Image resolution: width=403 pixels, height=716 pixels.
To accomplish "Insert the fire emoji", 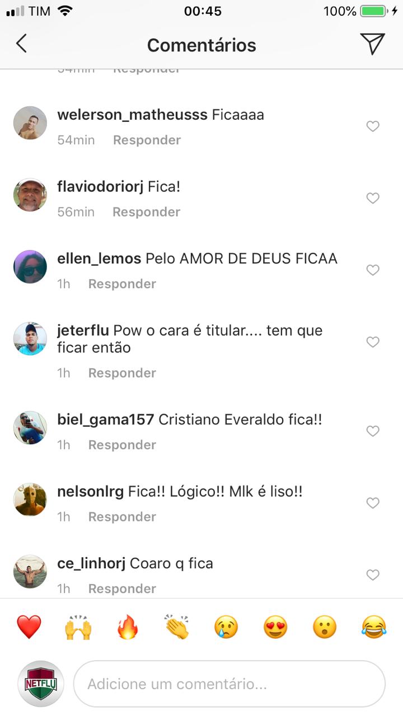I will tap(128, 627).
